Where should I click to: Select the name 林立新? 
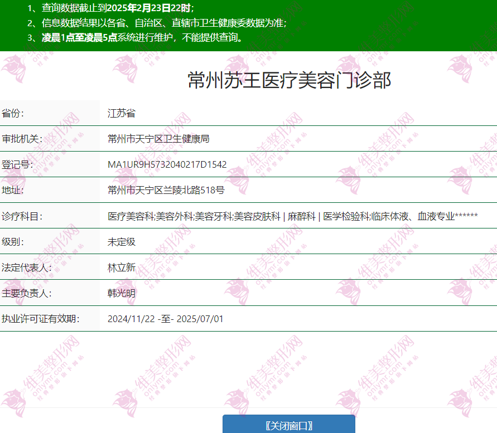tap(122, 267)
